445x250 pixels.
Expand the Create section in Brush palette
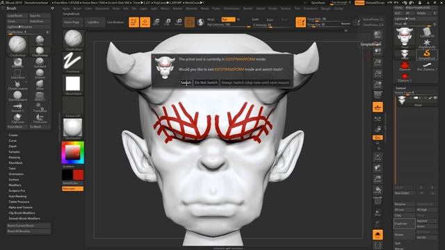[13, 135]
